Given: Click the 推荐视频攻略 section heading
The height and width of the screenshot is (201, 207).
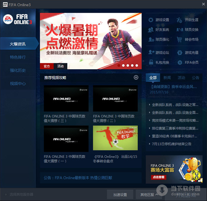Looking at the screenshot, I should (x=55, y=77).
